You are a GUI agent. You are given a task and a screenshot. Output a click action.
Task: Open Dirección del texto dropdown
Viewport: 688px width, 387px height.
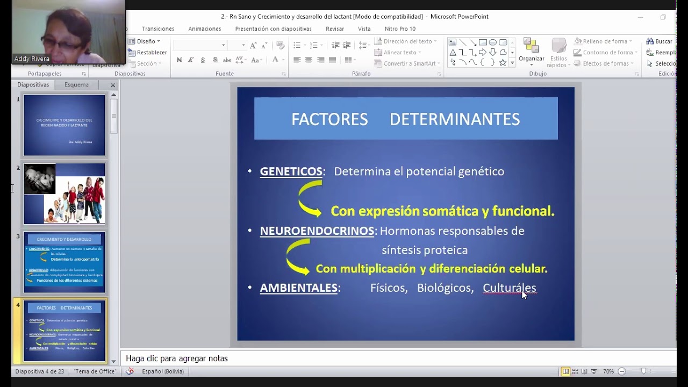(406, 41)
